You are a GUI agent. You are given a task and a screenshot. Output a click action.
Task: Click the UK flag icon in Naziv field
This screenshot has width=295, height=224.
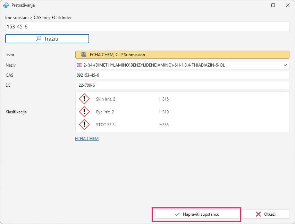(79, 65)
